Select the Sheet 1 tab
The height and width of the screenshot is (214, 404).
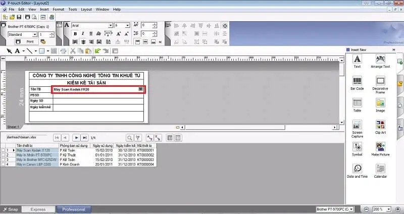13,127
